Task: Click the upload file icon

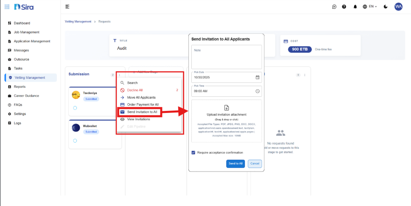Action: [227, 107]
